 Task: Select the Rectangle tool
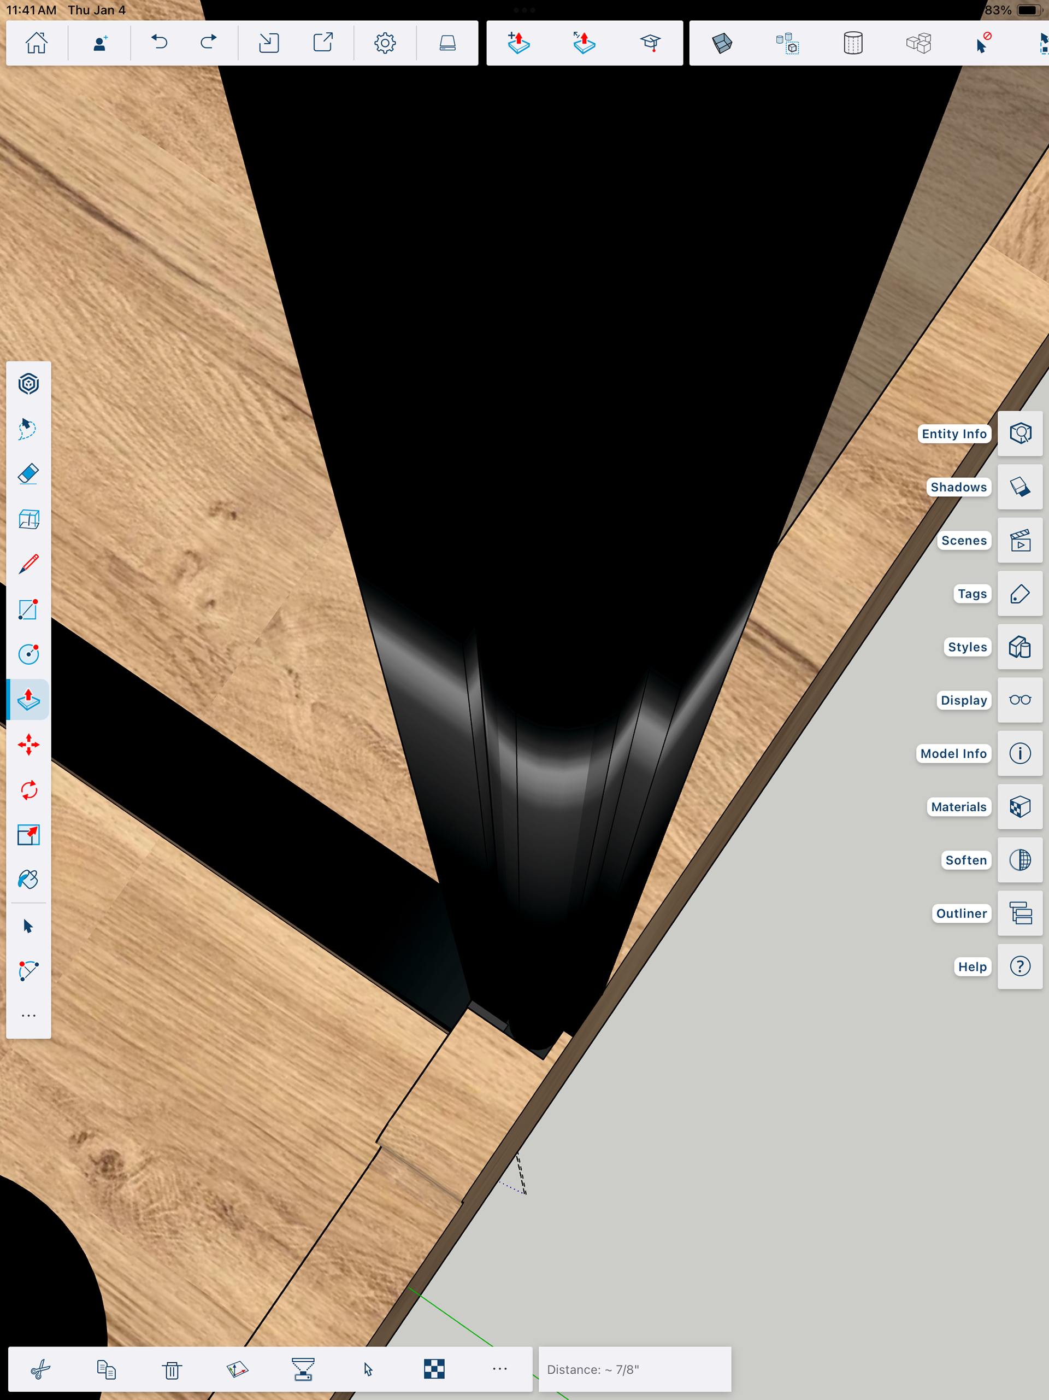pyautogui.click(x=28, y=609)
